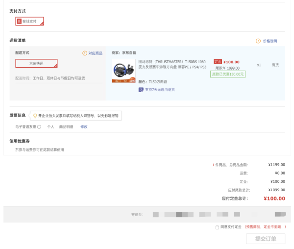The height and width of the screenshot is (249, 294).
Task: Click 商家: 京东自营 label
Action: 124,52
